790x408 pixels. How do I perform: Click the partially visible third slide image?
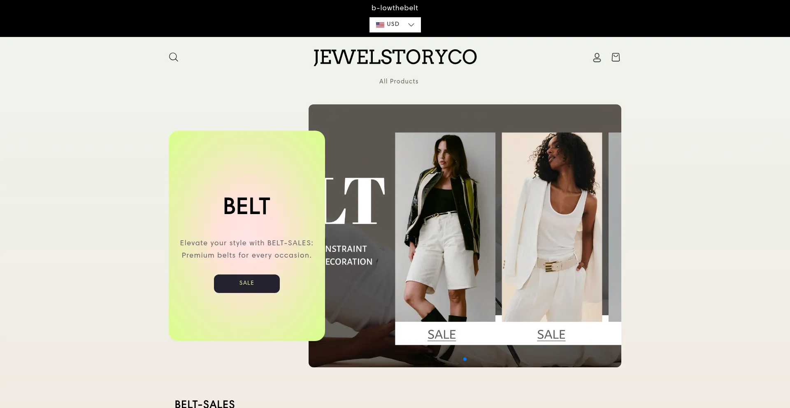615,227
